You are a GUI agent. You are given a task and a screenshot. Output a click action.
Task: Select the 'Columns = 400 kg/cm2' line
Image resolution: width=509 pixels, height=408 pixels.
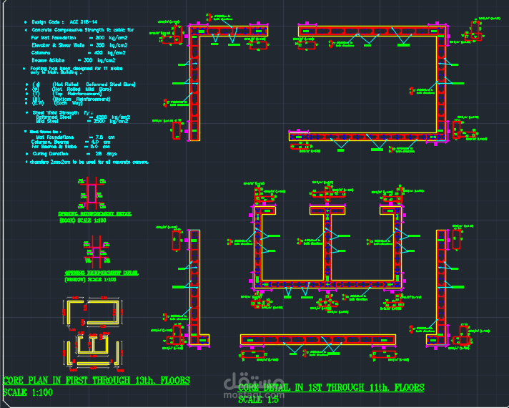coord(78,53)
